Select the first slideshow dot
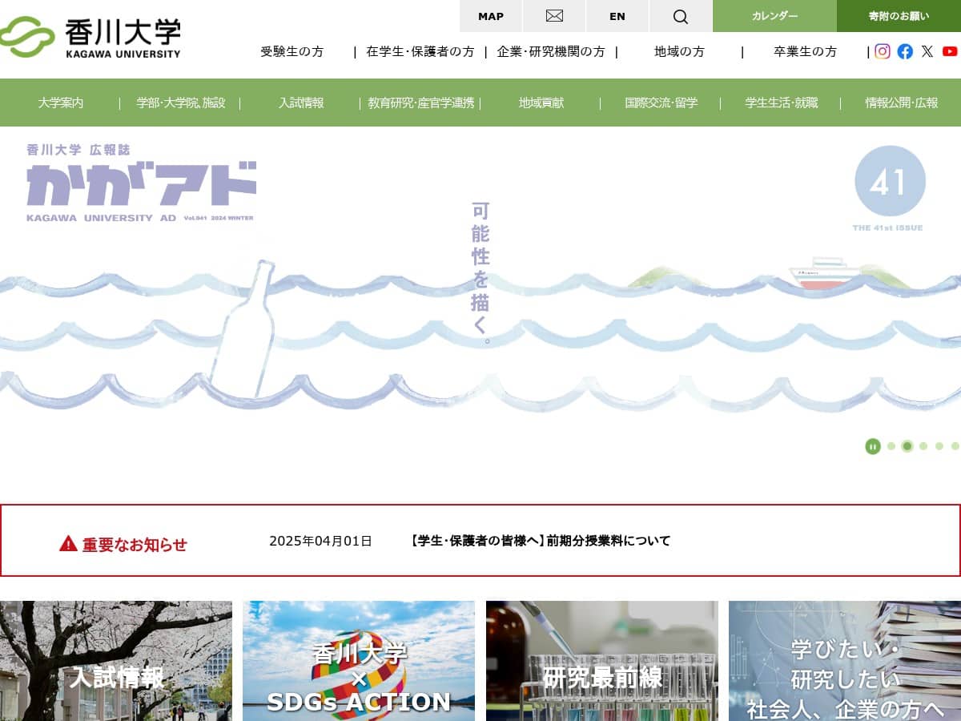961x721 pixels. [x=891, y=446]
